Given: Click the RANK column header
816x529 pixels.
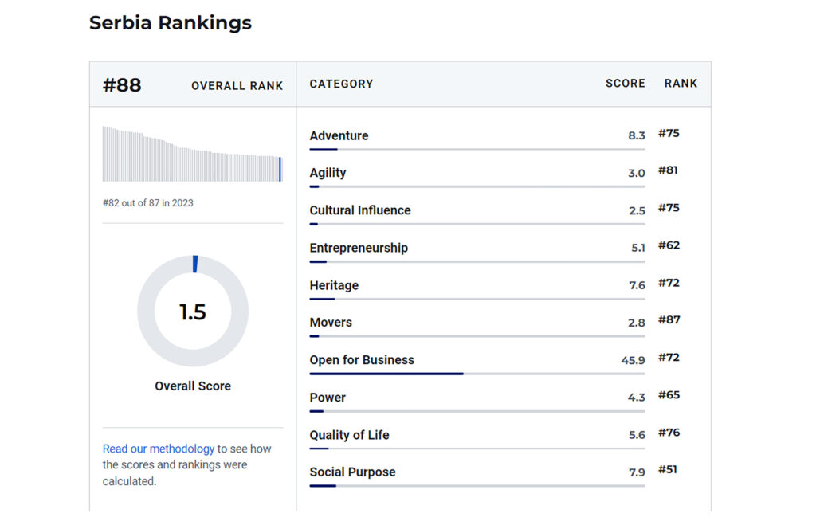Looking at the screenshot, I should coord(681,84).
